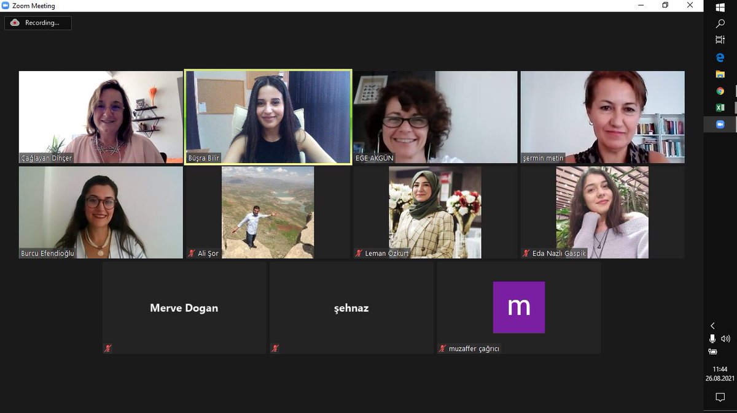Click the şehnaz participant tile
This screenshot has height=413, width=737.
tap(351, 308)
